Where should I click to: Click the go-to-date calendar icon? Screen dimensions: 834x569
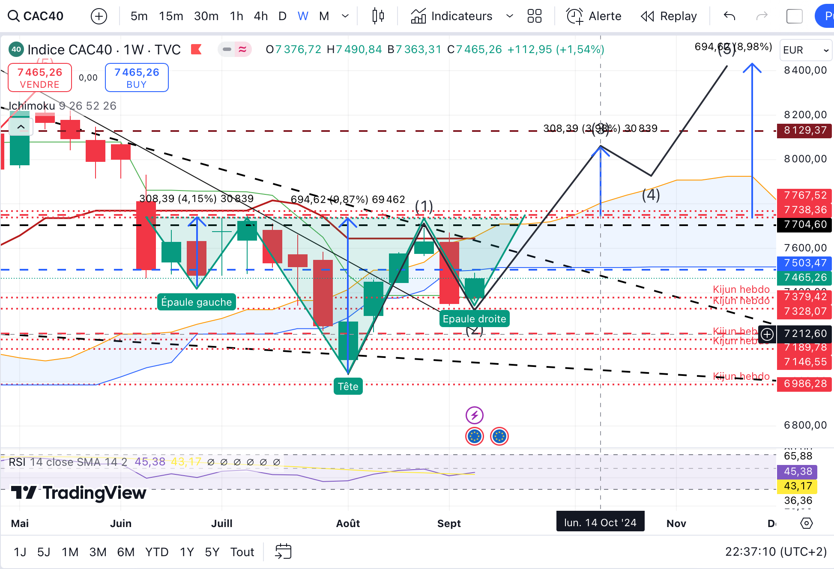pos(283,551)
